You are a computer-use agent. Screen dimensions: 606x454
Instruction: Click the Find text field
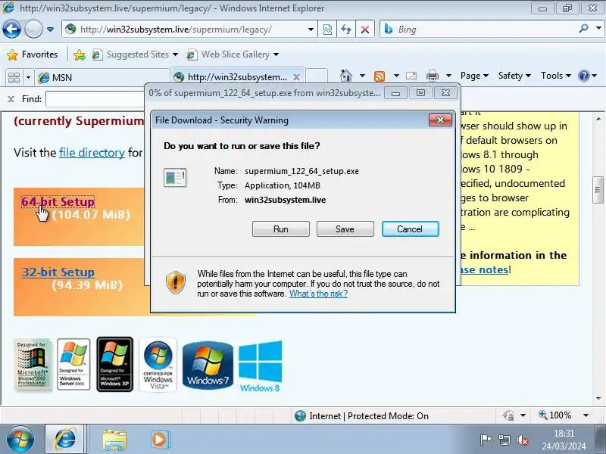click(95, 99)
